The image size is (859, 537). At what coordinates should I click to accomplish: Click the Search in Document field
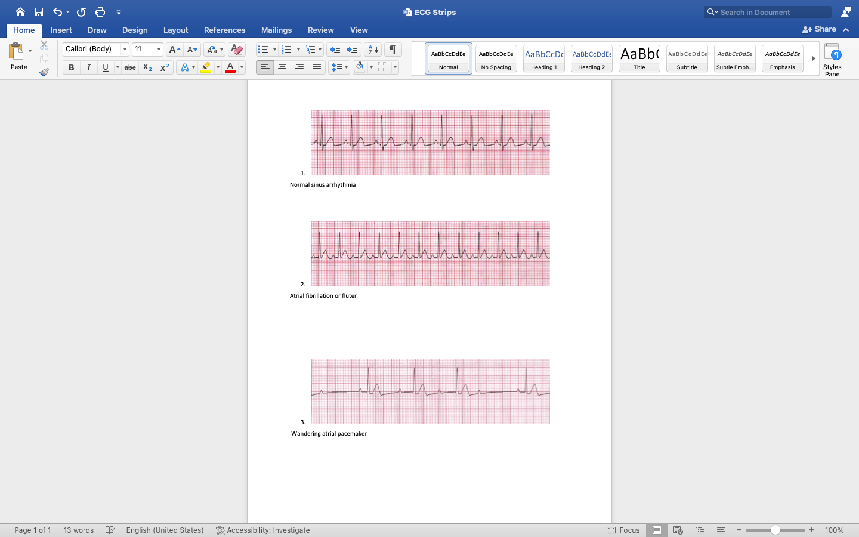[x=768, y=12]
